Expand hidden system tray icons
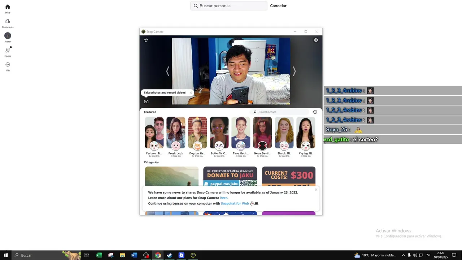The height and width of the screenshot is (260, 462). coord(403,255)
